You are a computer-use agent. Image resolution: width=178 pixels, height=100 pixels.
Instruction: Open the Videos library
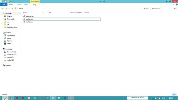point(9,44)
